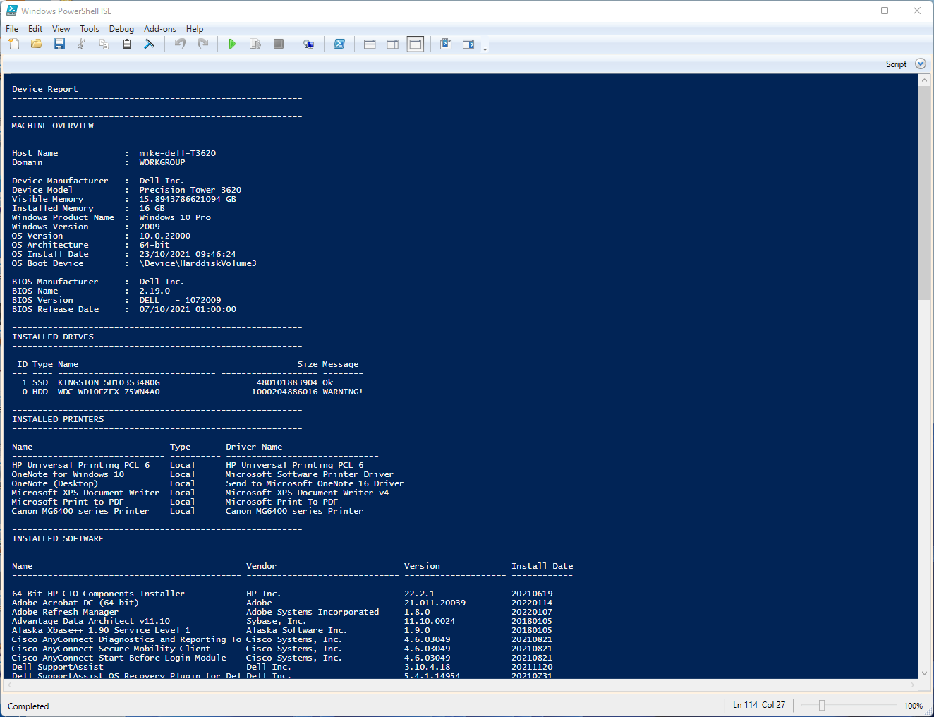Run only the selected script lines
Screen dimensions: 934x717
pyautogui.click(x=255, y=44)
